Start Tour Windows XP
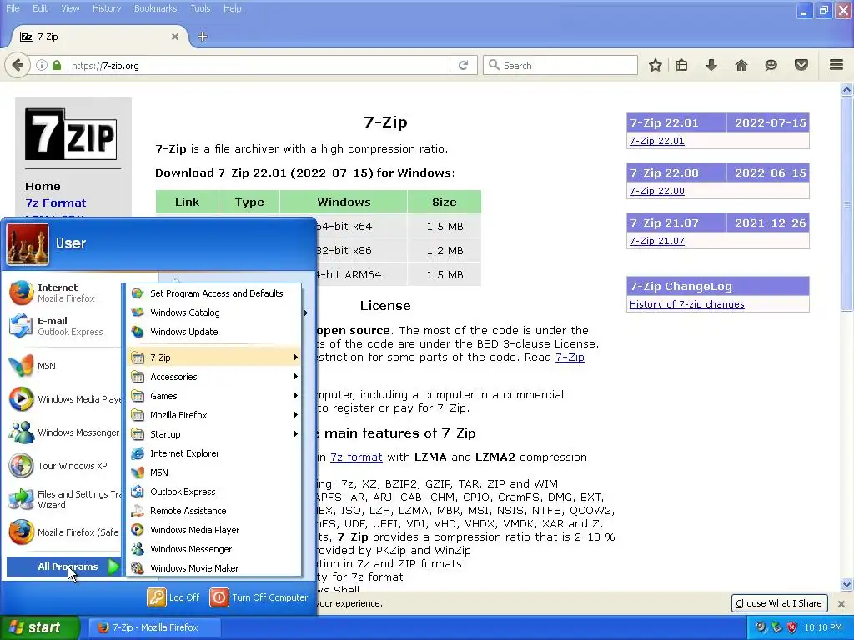Image resolution: width=854 pixels, height=640 pixels. (x=63, y=466)
